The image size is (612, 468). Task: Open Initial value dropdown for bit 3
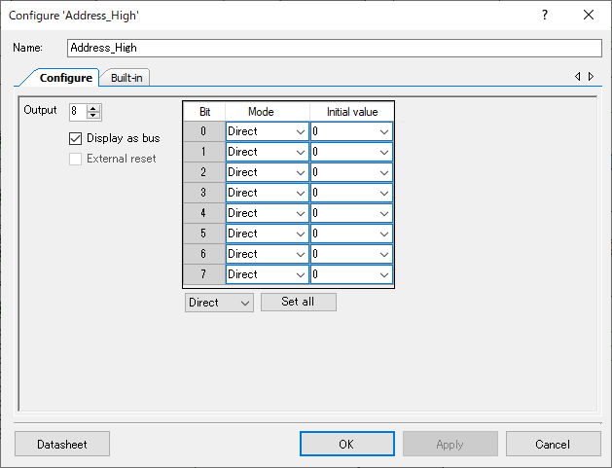click(351, 193)
